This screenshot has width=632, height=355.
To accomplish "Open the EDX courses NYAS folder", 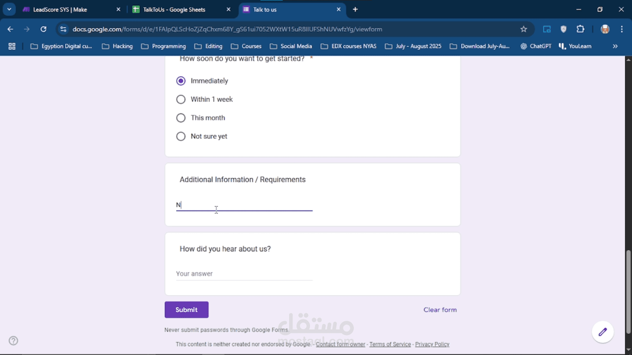I will (348, 46).
